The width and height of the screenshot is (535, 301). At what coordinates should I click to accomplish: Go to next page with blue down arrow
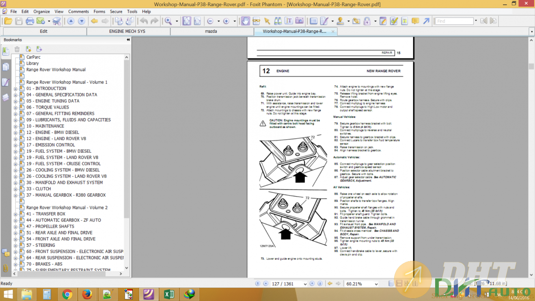(82, 21)
